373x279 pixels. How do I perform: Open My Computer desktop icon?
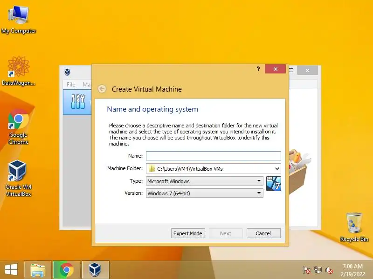click(18, 20)
